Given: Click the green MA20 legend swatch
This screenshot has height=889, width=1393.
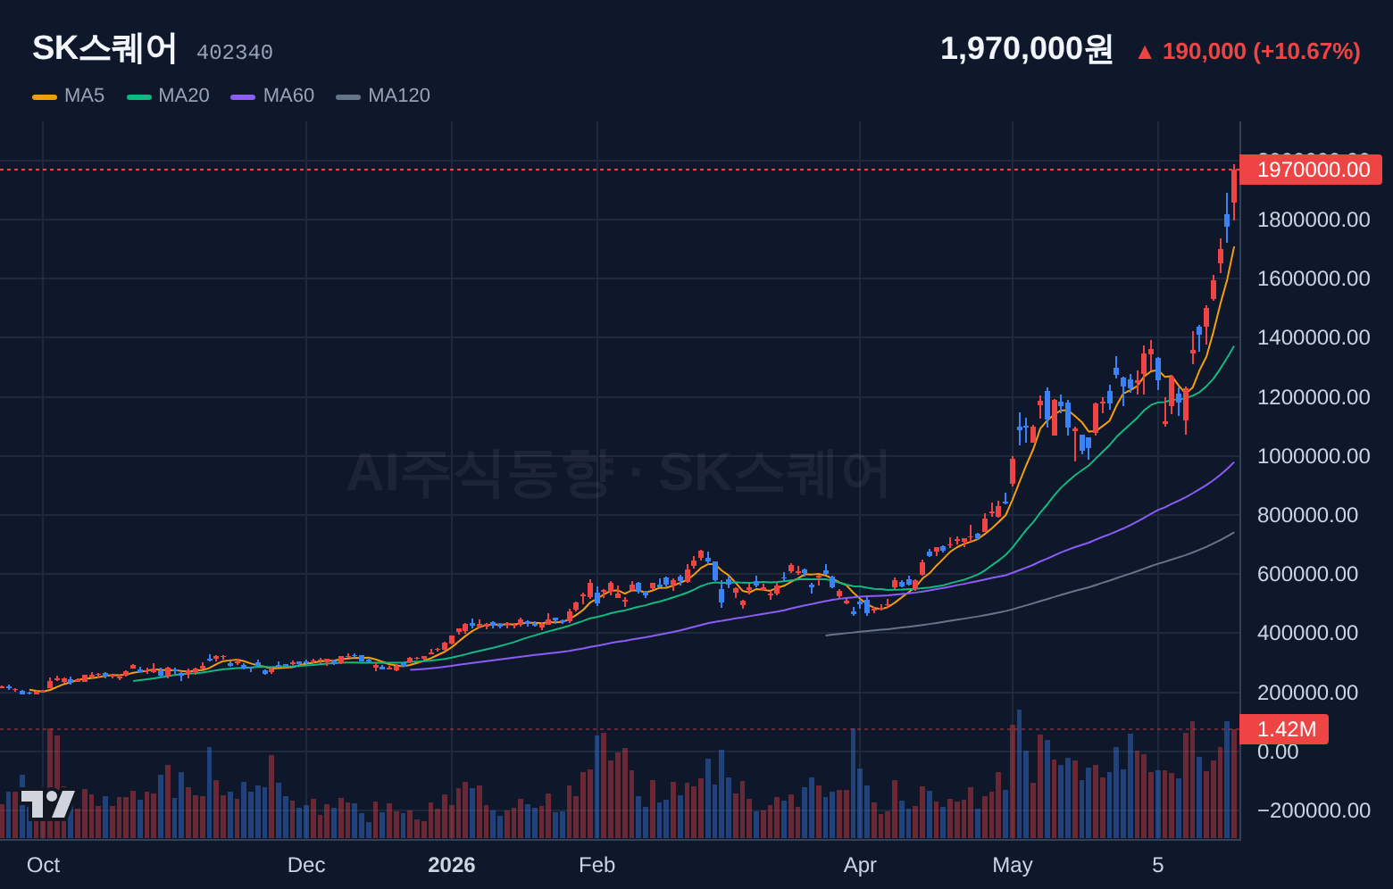Looking at the screenshot, I should tap(139, 96).
